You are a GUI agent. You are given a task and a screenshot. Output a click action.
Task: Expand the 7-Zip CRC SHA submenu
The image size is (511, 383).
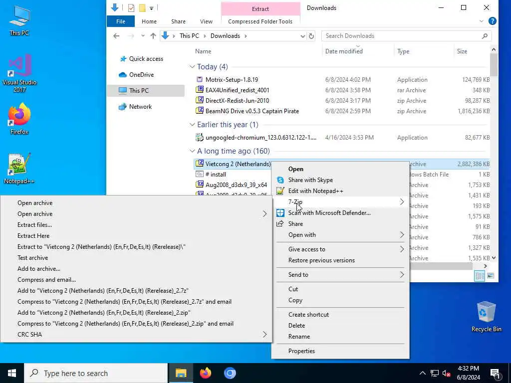(136, 335)
